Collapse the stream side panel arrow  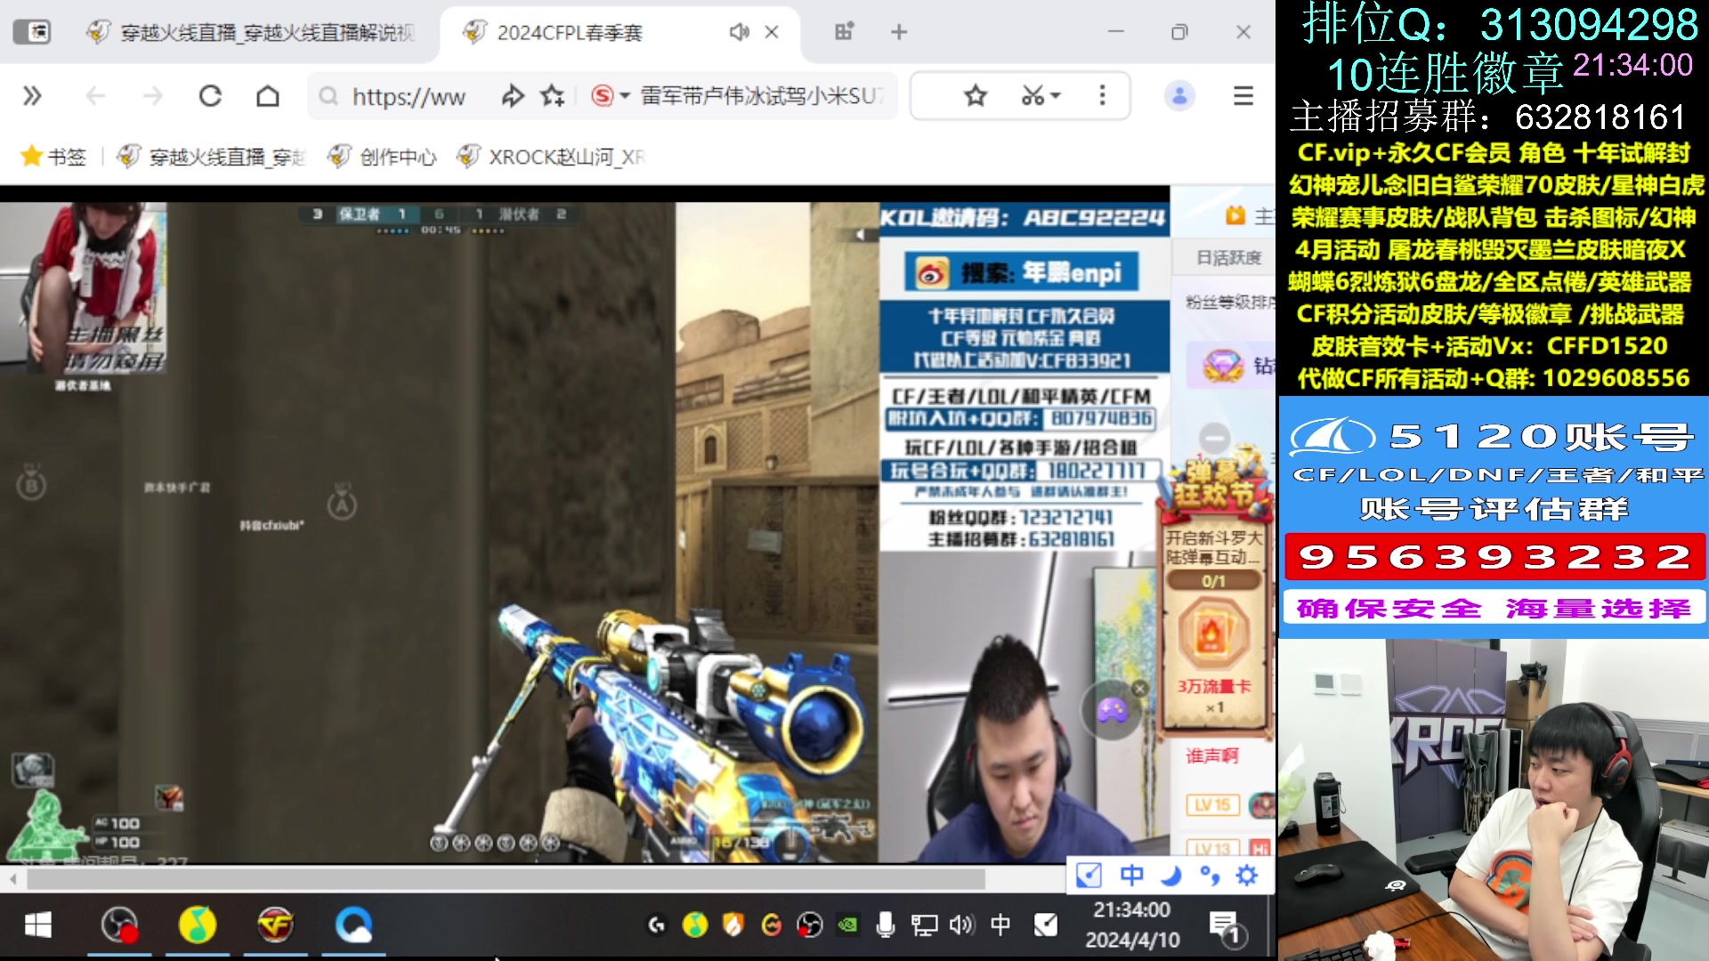tap(860, 235)
